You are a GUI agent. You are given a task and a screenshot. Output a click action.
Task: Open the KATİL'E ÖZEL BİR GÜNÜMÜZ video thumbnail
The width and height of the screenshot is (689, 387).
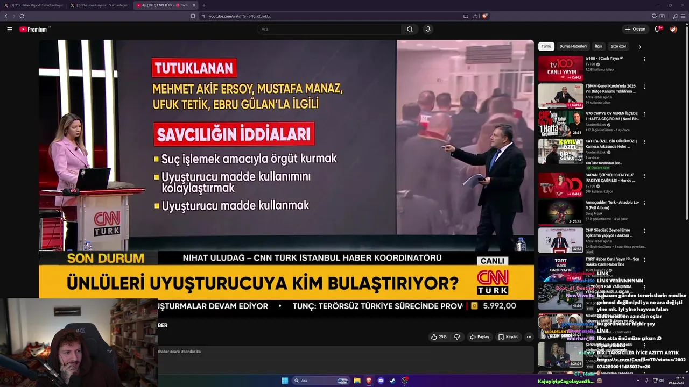pyautogui.click(x=561, y=152)
